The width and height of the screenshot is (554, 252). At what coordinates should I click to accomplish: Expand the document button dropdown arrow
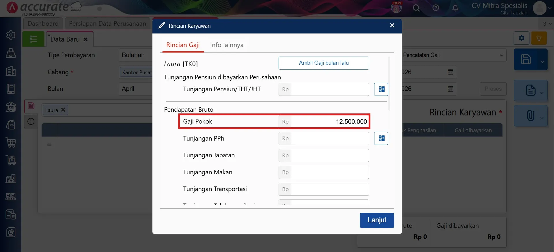click(x=542, y=93)
